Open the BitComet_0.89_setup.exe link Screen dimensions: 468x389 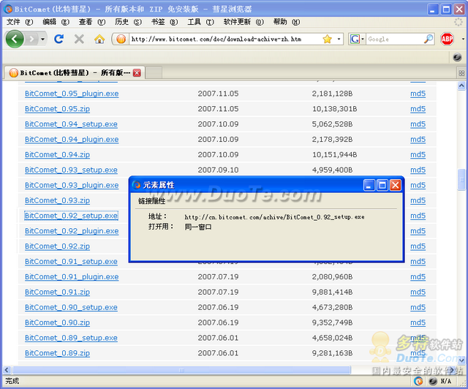71,338
